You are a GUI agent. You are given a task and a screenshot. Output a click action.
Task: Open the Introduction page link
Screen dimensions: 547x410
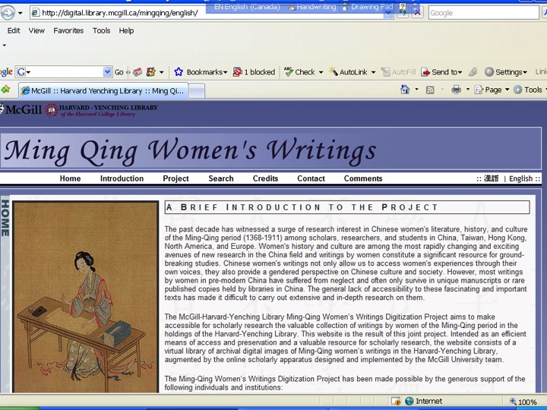[x=122, y=178]
